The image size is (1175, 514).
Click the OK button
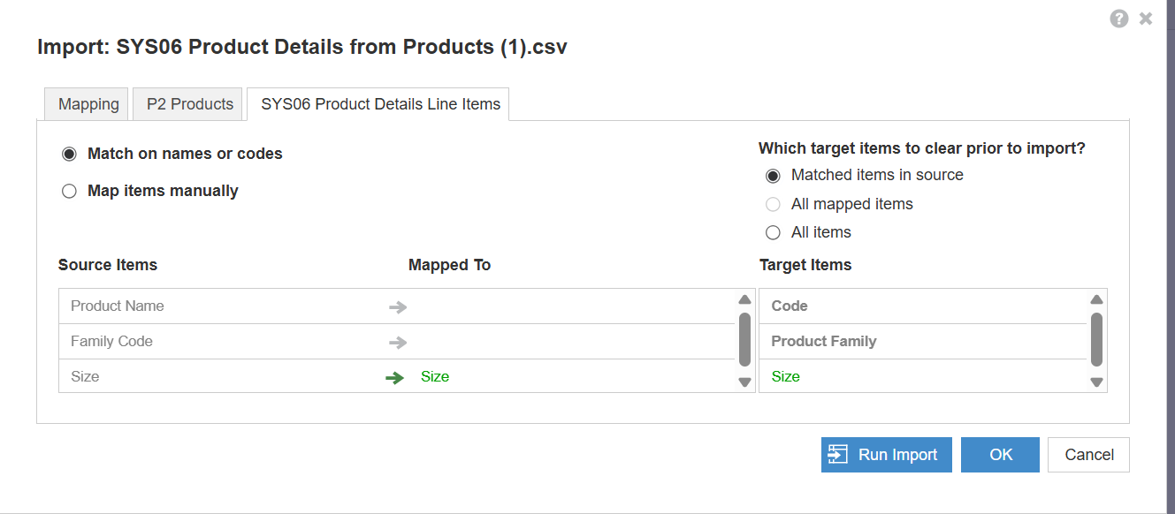click(1001, 455)
